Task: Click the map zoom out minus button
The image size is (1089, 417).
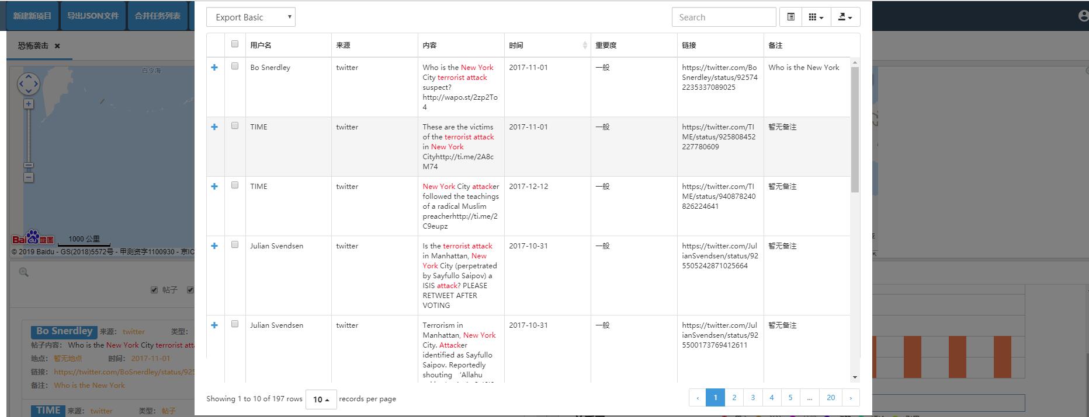Action: (x=29, y=177)
